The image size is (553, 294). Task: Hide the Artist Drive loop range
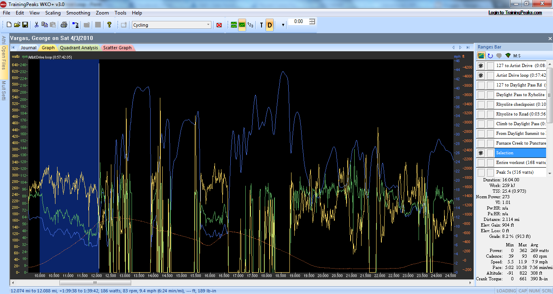481,76
